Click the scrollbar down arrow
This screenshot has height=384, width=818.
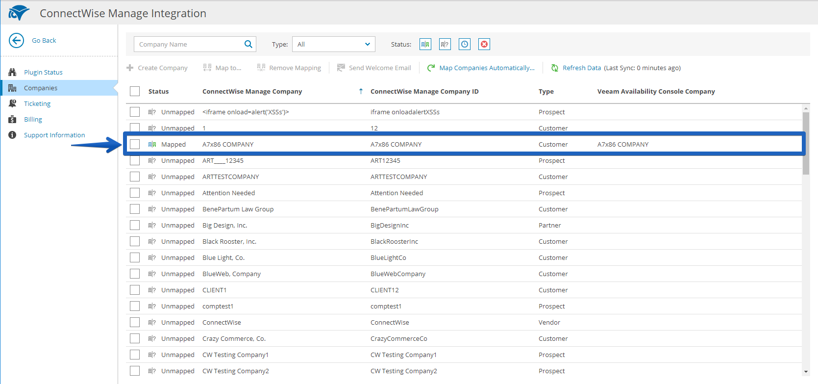[806, 372]
